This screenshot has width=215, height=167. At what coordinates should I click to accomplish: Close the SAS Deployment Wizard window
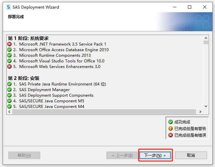[205, 7]
